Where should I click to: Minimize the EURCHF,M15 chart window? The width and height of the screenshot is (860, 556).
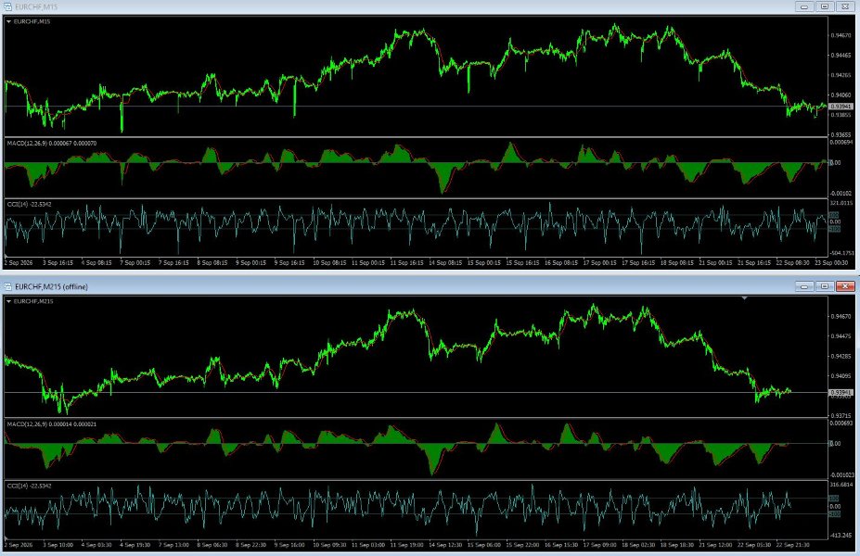coord(804,6)
